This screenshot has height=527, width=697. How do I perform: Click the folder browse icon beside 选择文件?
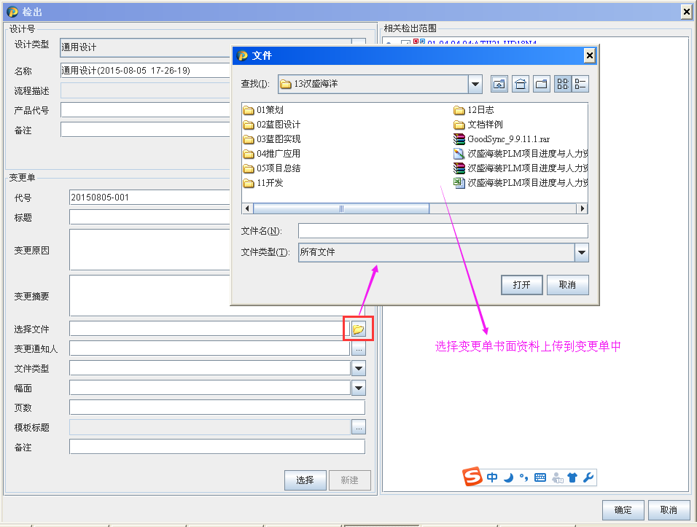click(358, 329)
